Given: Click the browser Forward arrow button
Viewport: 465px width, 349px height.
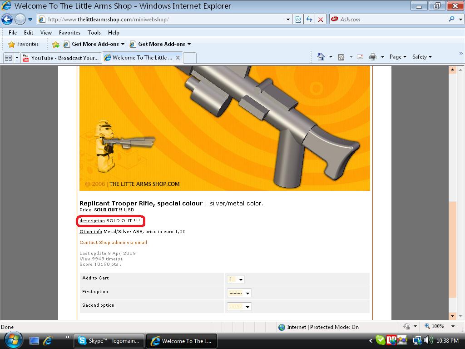Looking at the screenshot, I should click(x=20, y=20).
